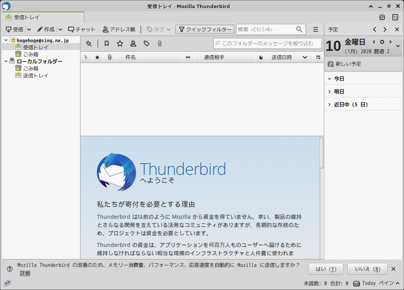404x290 pixels.
Task: Click the 受信 get messages button
Action: pyautogui.click(x=14, y=29)
